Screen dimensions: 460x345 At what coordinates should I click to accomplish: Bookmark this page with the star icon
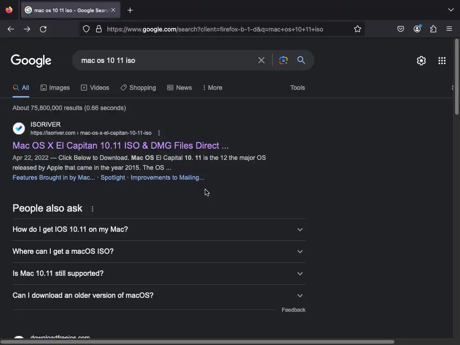tap(357, 29)
